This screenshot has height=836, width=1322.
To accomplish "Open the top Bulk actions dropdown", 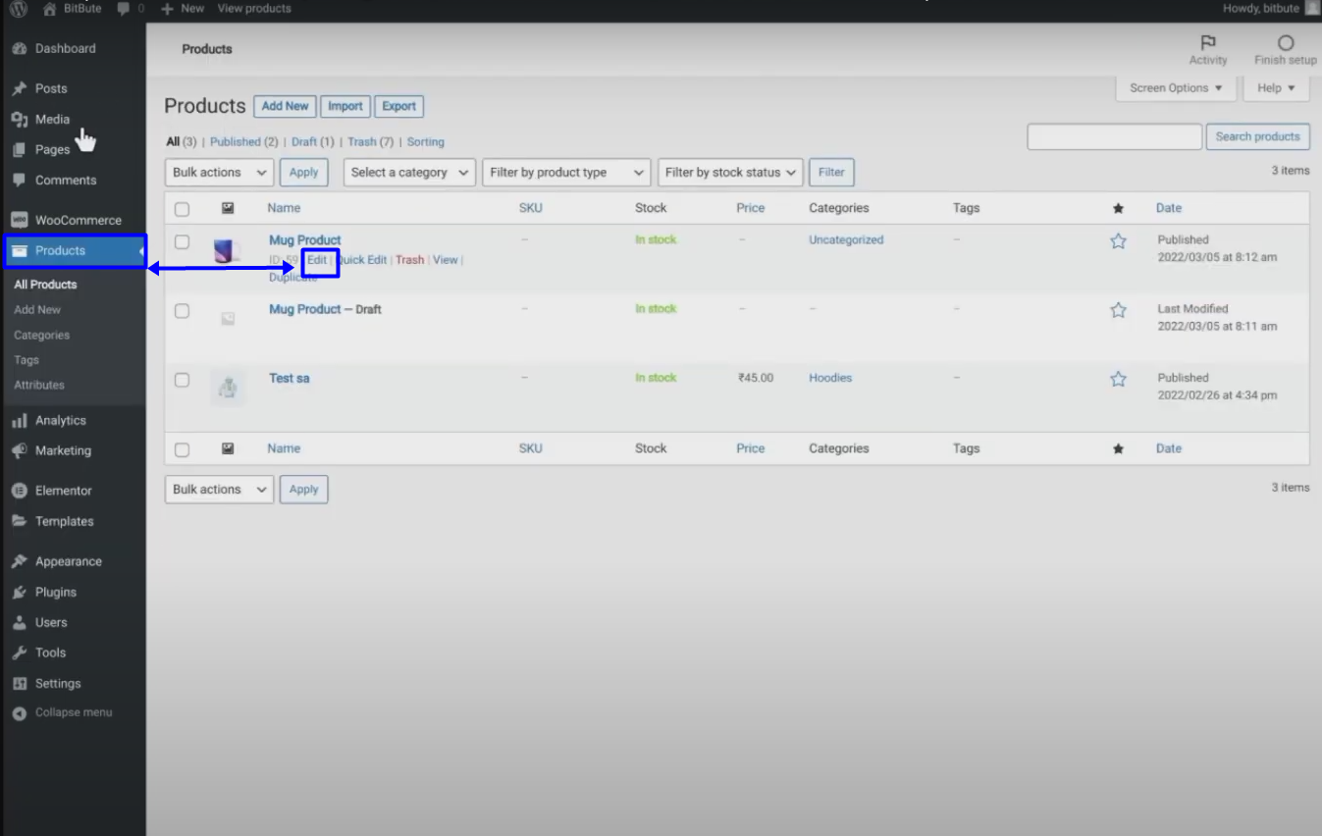I will click(x=219, y=172).
